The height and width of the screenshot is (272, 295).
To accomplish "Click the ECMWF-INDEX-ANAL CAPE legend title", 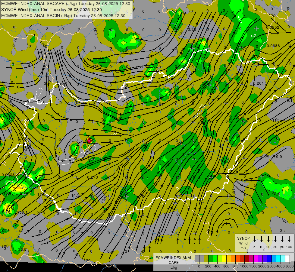I will [x=174, y=262].
